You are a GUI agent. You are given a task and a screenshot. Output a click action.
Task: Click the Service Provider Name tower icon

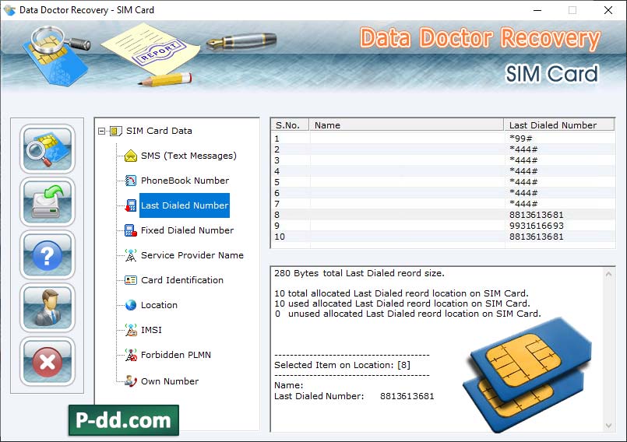click(131, 255)
